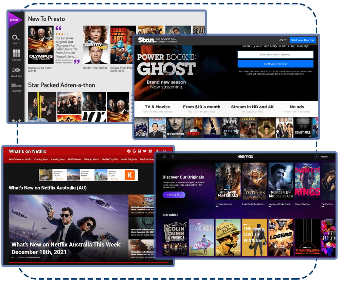Click the "TV & Movies" text on Stan
Viewport: 342px width, 282px height.
click(157, 107)
